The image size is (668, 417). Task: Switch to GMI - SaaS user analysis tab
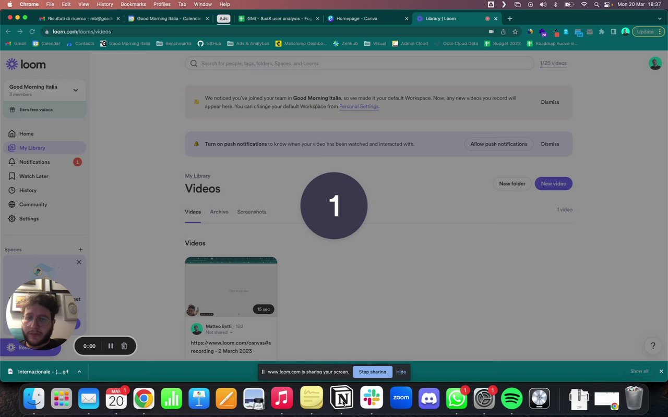[x=279, y=19]
